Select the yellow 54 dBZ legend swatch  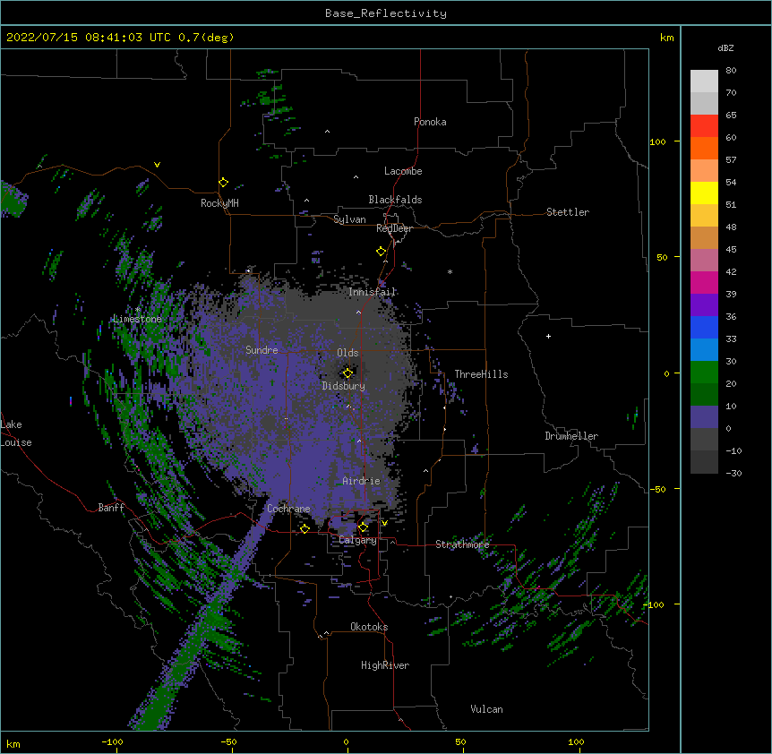[x=704, y=193]
